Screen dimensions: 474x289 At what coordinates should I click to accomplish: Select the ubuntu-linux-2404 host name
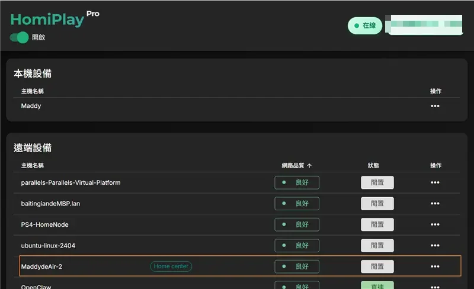[48, 245]
